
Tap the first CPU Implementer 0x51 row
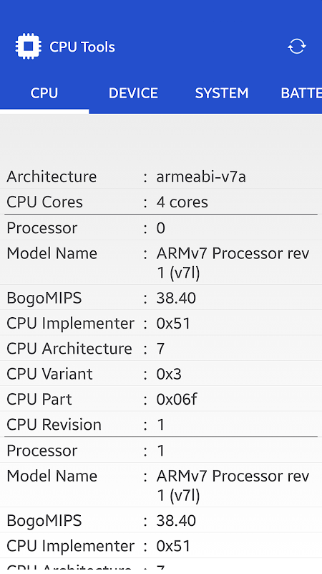click(161, 324)
